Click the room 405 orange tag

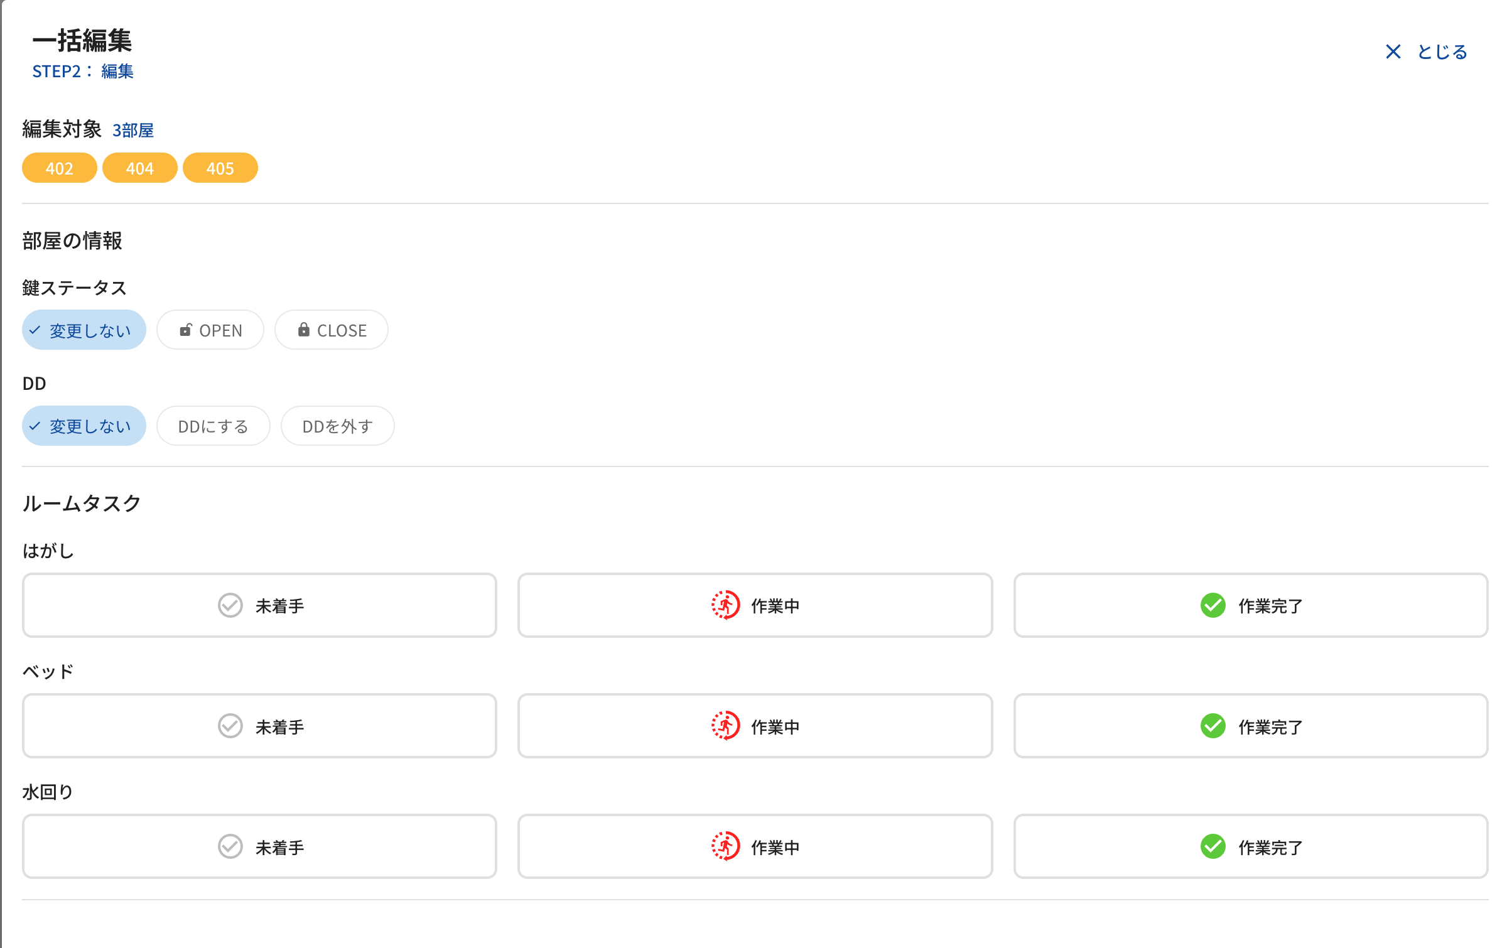[x=220, y=168]
